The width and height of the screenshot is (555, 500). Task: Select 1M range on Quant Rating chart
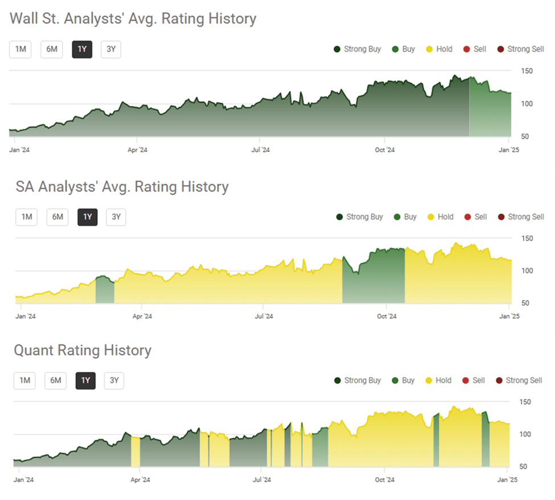click(x=24, y=380)
